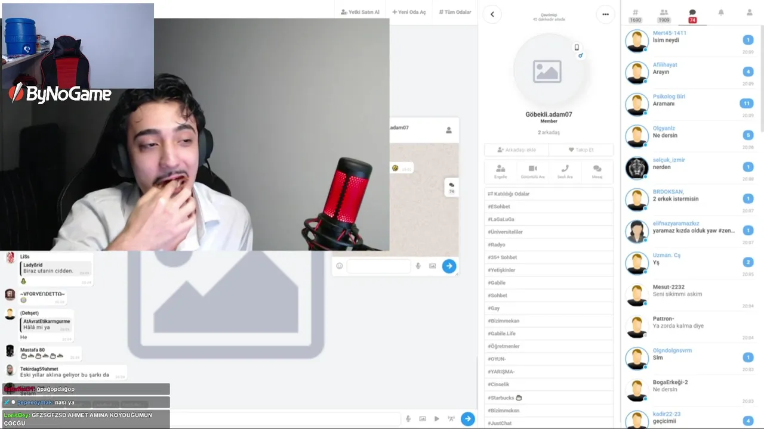Click the mobile device badge on avatar
The width and height of the screenshot is (764, 429).
[577, 47]
